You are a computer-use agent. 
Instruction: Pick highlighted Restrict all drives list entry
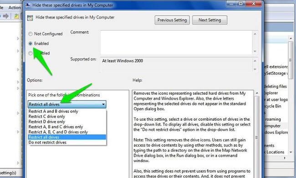tap(67, 137)
